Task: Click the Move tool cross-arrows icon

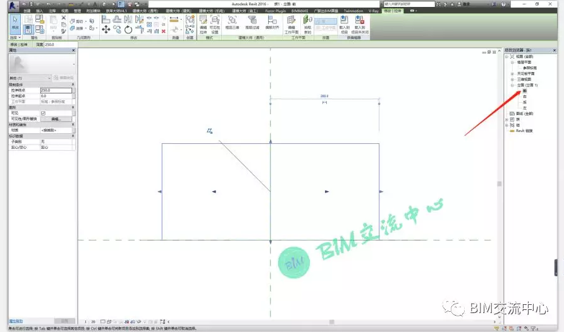Action: point(106,30)
